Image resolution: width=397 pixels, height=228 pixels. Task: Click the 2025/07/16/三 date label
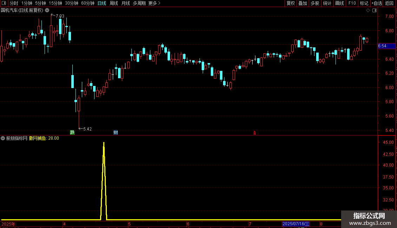(x=296, y=224)
